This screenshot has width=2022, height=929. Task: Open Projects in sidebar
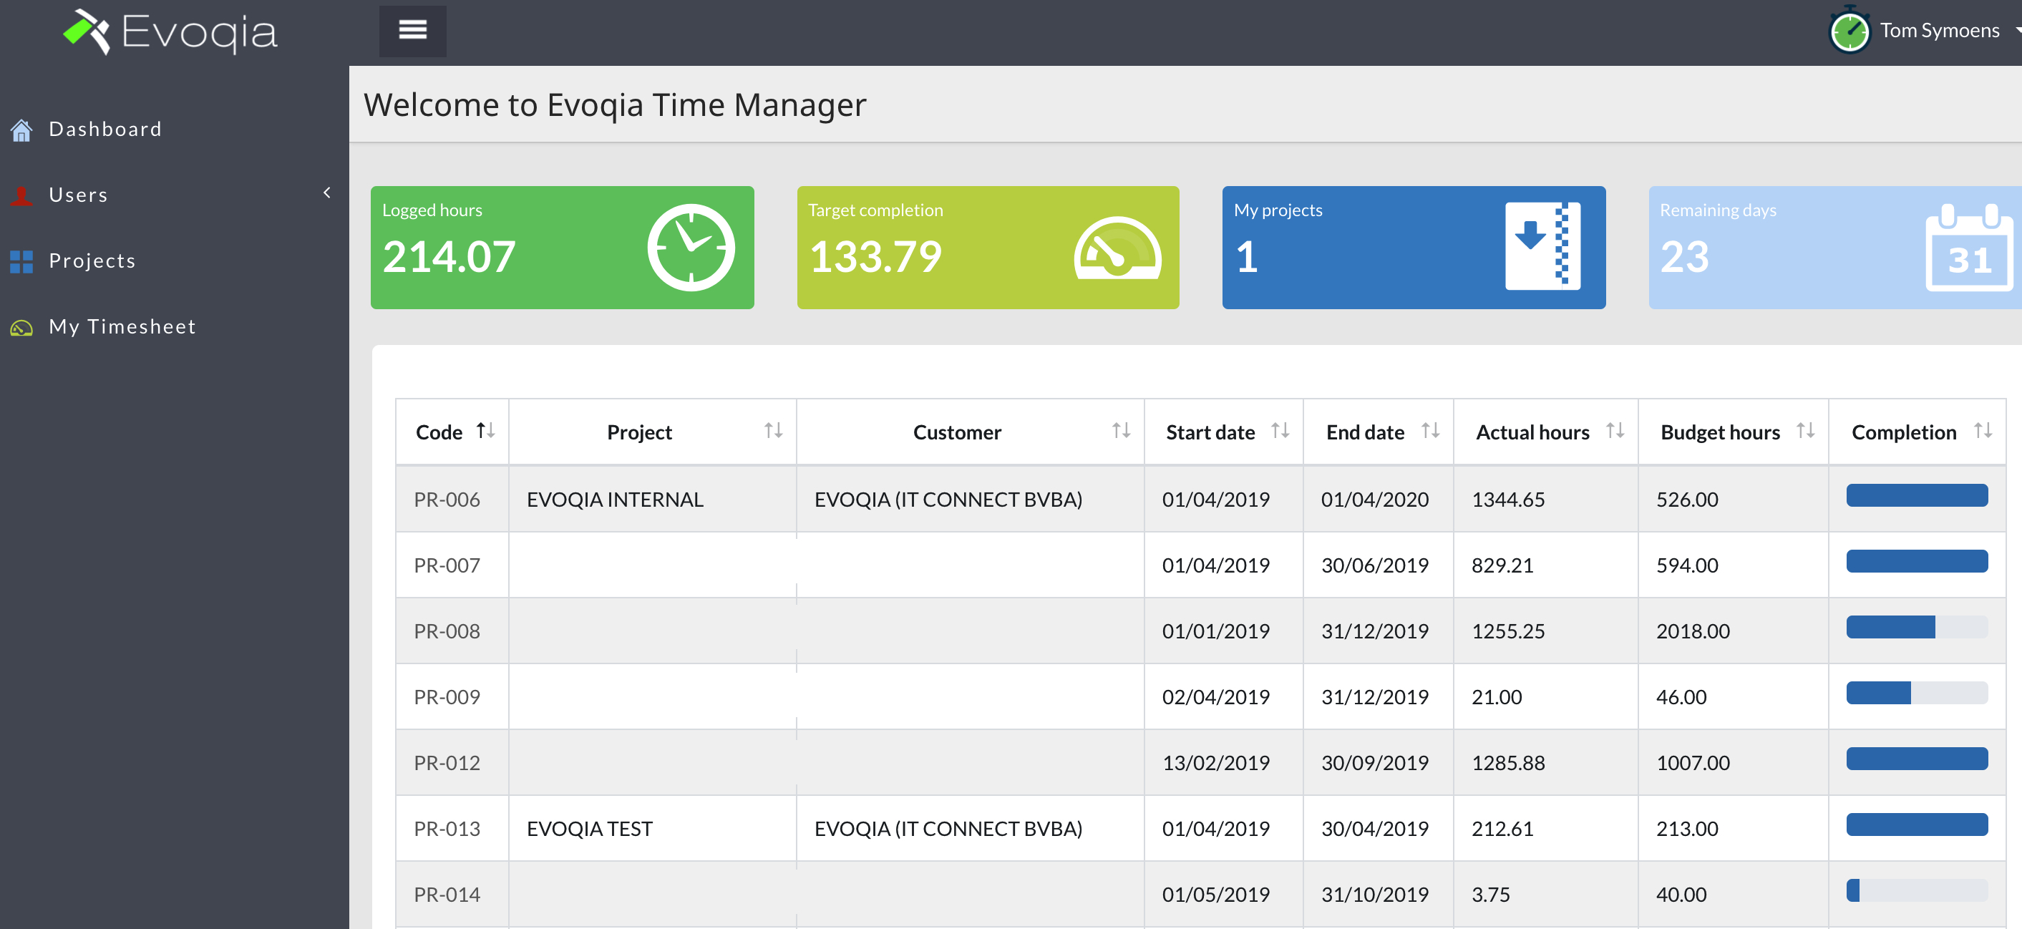pos(92,261)
